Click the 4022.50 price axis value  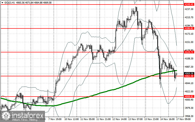click(x=189, y=92)
